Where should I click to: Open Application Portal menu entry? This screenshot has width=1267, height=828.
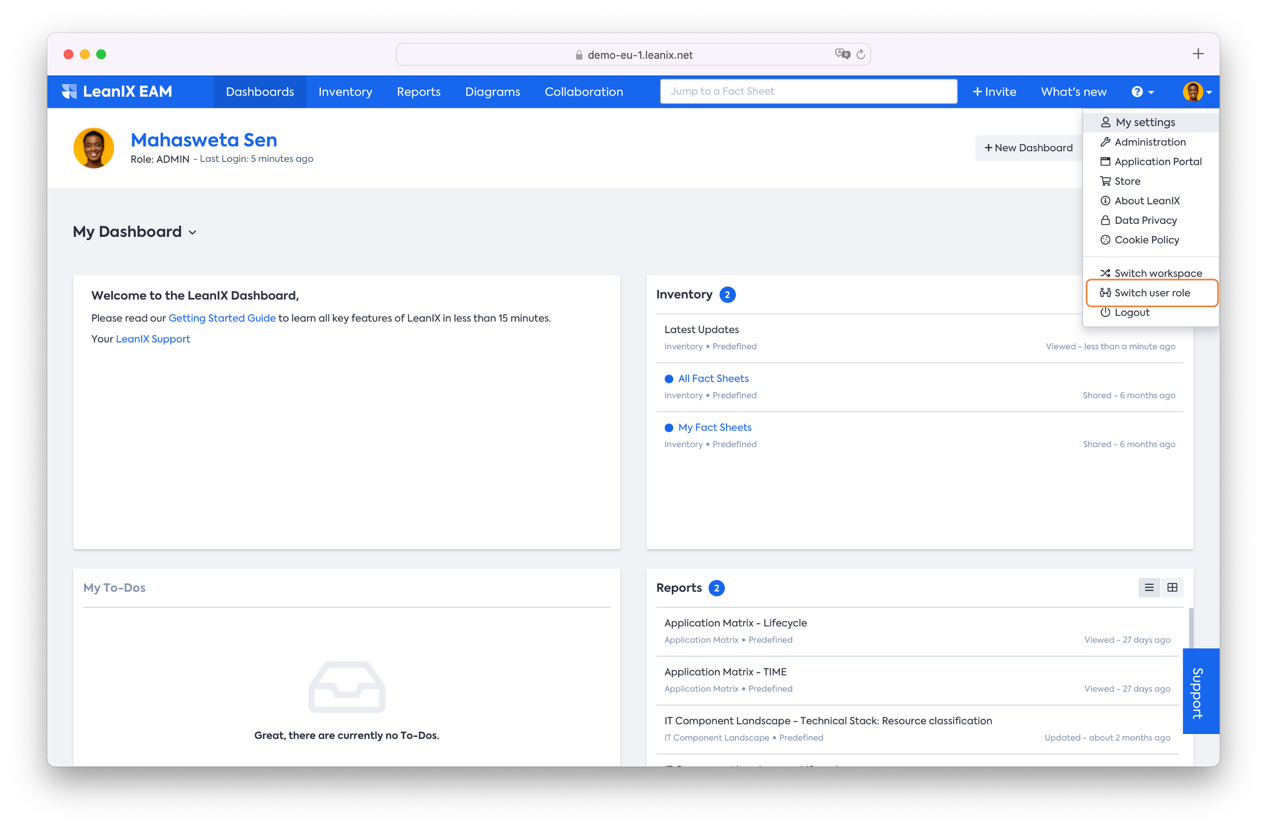click(x=1150, y=162)
